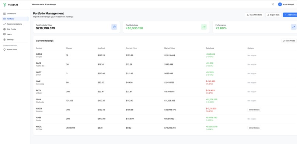
Task: Click View Options for AMZN
Action: coord(254,109)
